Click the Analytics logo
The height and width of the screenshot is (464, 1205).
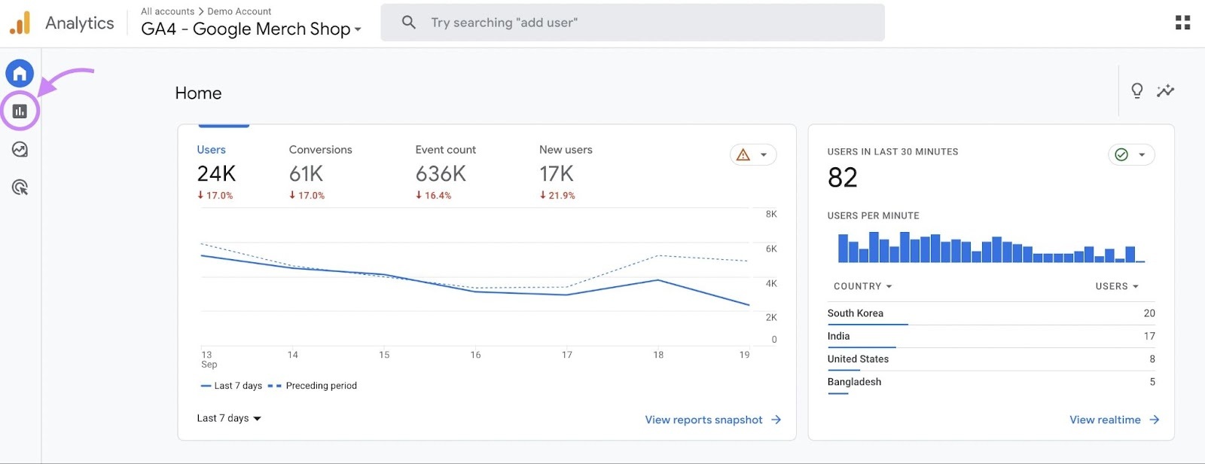click(x=20, y=23)
